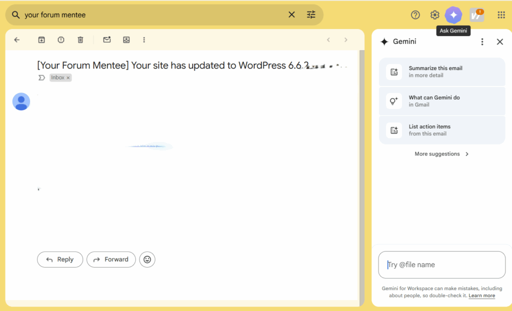Close the Gemini side panel
This screenshot has height=311, width=512.
click(500, 42)
